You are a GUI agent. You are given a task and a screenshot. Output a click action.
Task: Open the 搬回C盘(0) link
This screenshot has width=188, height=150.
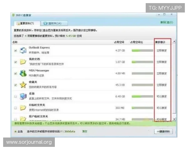click(167, 22)
